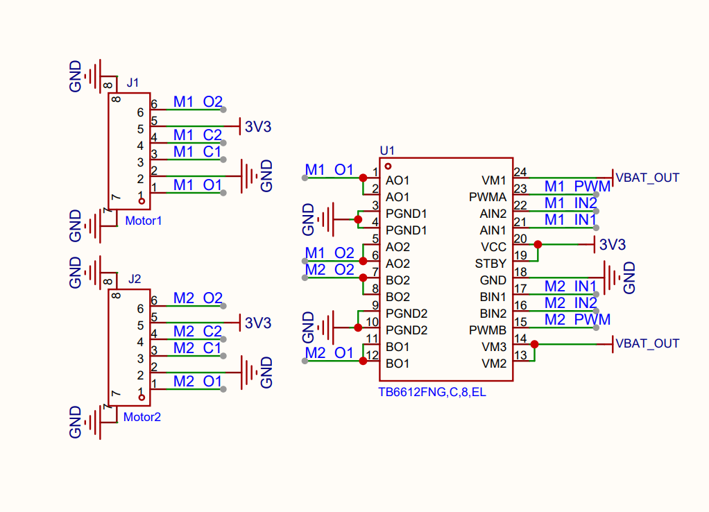Select the VM1 pin name in U1

tap(494, 180)
